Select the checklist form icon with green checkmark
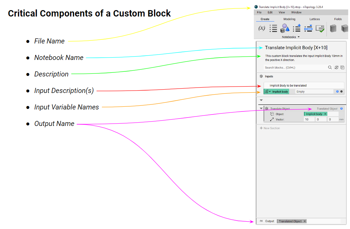The image size is (350, 229). coord(320,29)
